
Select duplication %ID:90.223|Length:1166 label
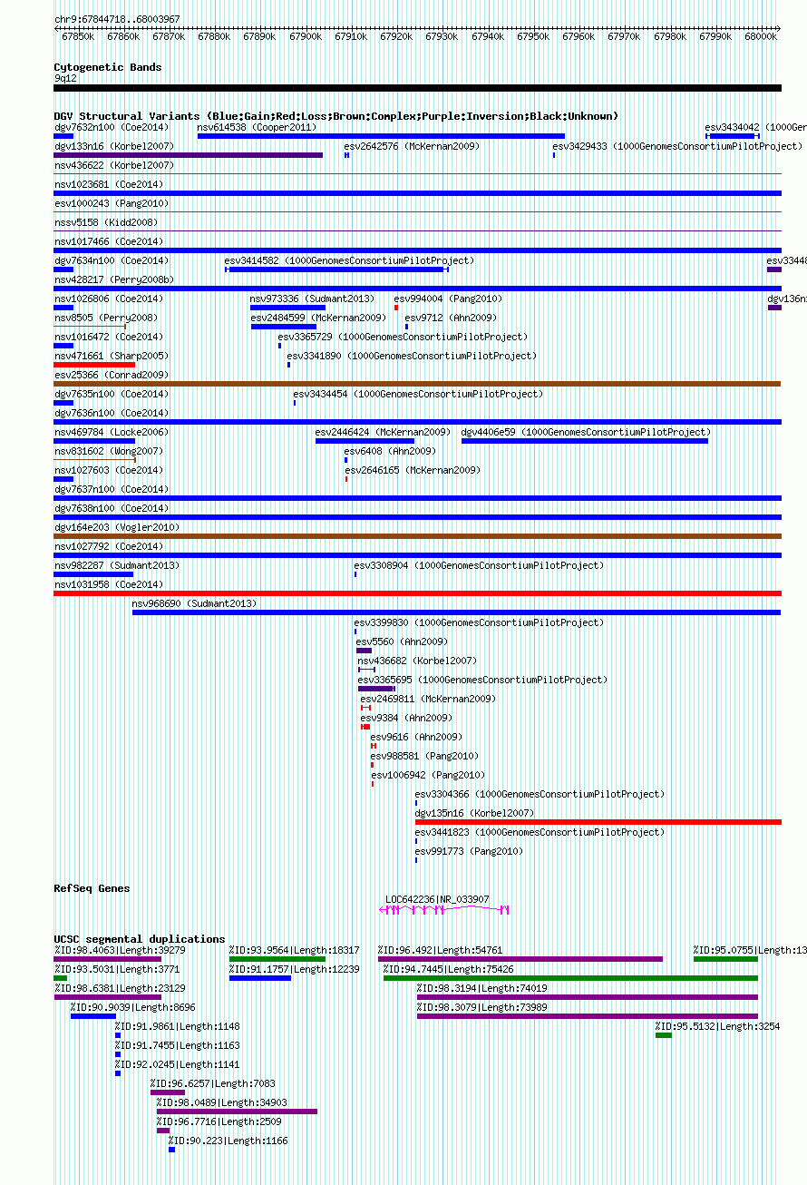coord(228,1141)
